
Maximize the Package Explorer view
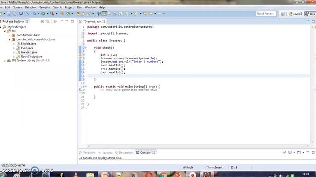click(x=72, y=21)
